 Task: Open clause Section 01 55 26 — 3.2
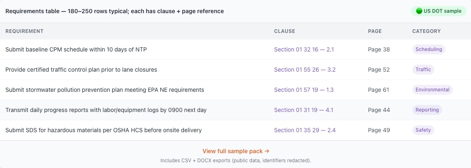(x=304, y=70)
